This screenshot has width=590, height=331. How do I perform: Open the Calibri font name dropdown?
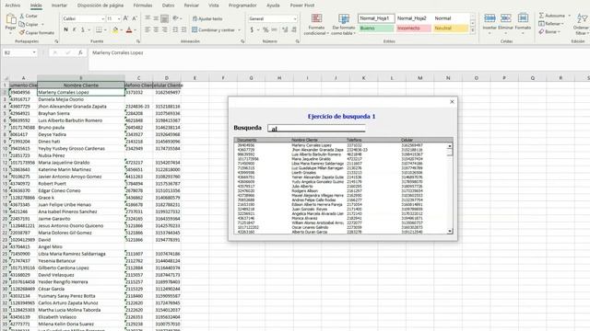(x=102, y=18)
